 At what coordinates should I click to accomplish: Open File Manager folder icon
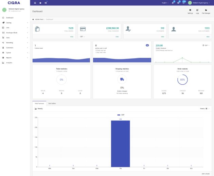pyautogui.click(x=206, y=10)
